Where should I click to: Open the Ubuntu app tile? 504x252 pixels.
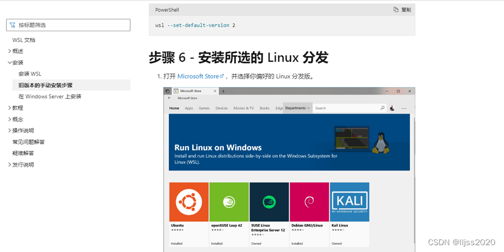(189, 215)
